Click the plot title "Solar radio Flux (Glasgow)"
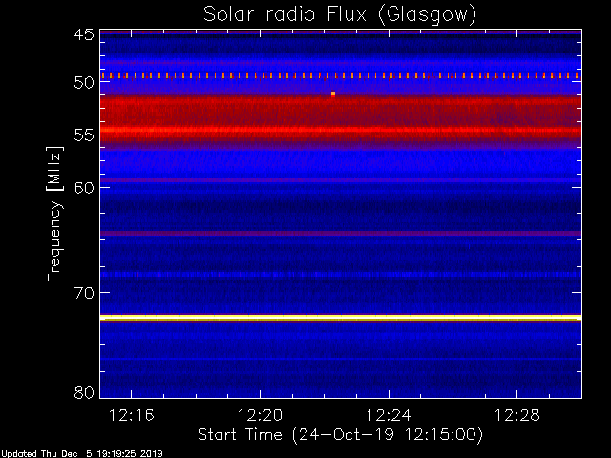 point(340,15)
